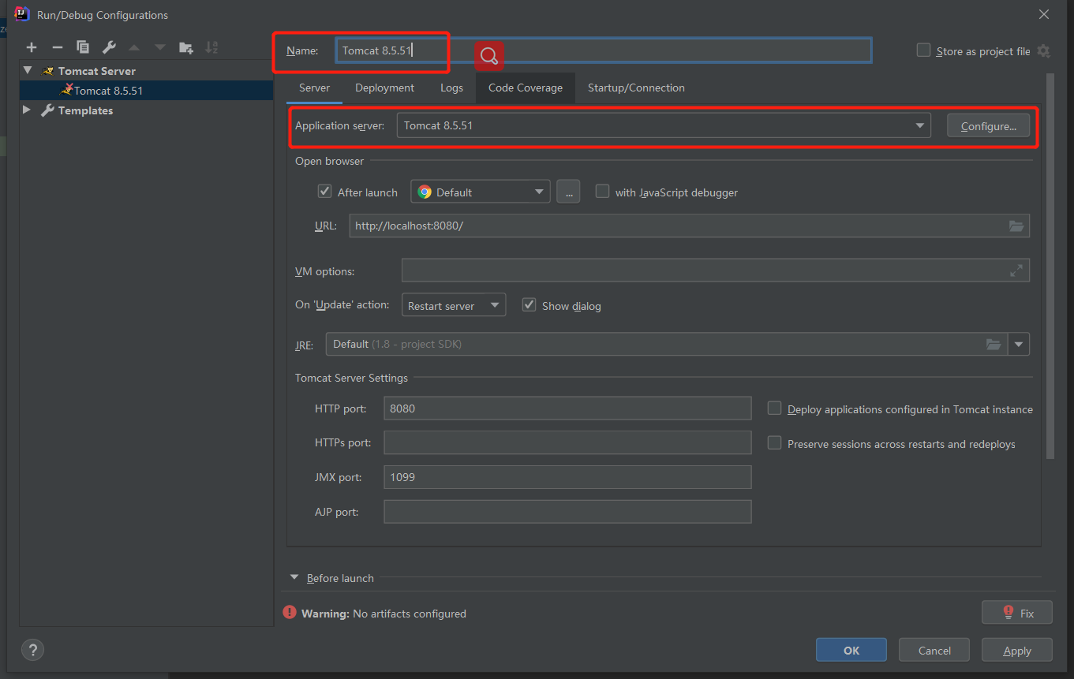
Task: Move configuration up with the arrow icon
Action: [134, 47]
